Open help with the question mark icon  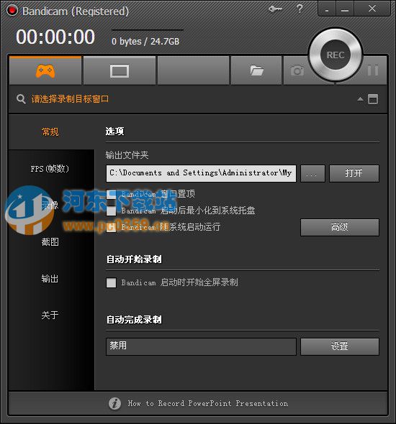click(x=300, y=9)
